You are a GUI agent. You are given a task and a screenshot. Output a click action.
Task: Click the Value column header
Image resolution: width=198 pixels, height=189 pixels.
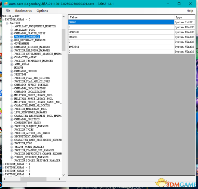click(121, 17)
